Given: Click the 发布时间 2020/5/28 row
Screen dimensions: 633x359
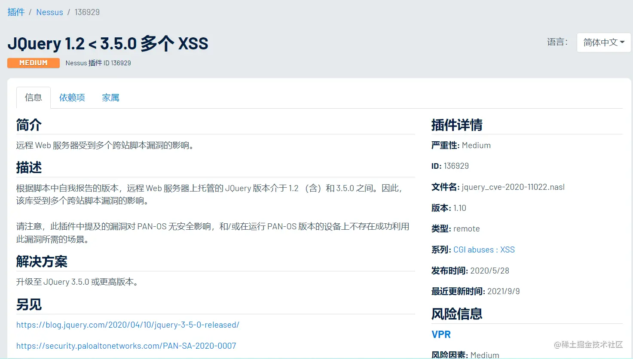Looking at the screenshot, I should [470, 271].
